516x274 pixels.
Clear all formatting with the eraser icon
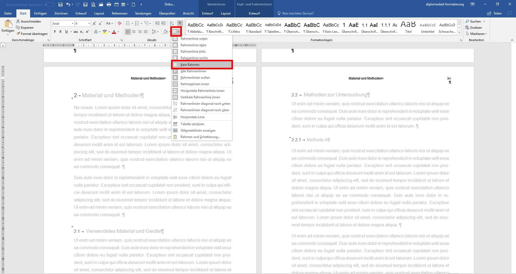coord(119,23)
